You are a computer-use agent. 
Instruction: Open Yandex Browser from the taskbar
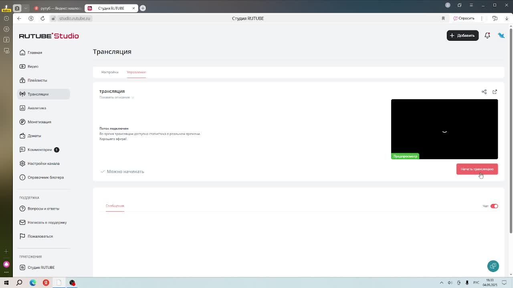[x=46, y=283]
